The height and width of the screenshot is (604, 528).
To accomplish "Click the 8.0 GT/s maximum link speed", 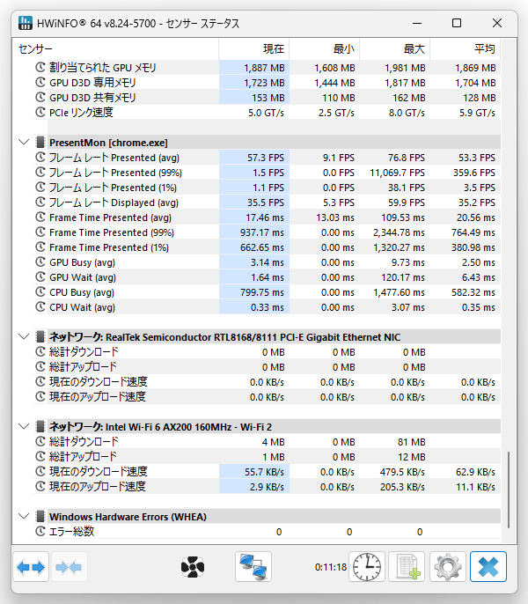I will 407,113.
